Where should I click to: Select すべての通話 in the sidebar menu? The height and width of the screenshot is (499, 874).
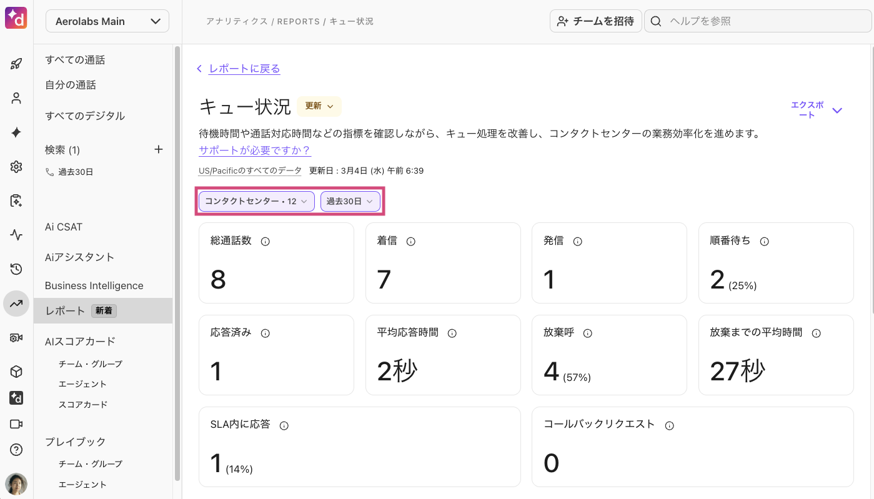coord(75,59)
